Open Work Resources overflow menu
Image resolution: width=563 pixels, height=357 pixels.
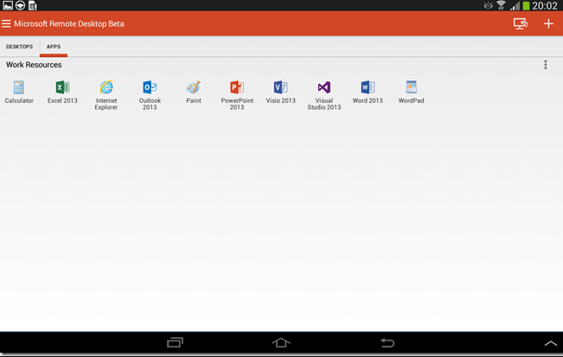pos(546,65)
